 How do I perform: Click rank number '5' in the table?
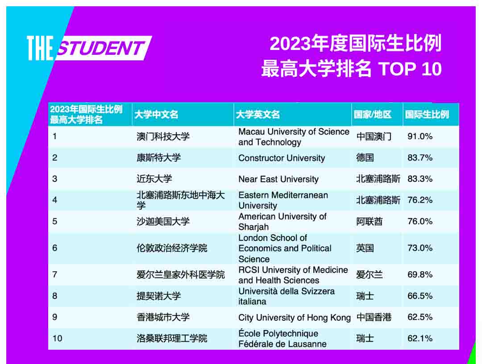click(x=55, y=221)
